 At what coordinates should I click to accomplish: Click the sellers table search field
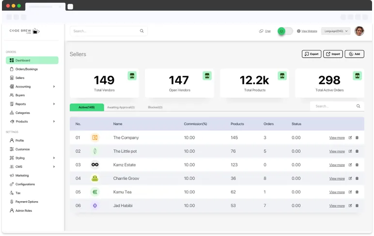pos(333,106)
